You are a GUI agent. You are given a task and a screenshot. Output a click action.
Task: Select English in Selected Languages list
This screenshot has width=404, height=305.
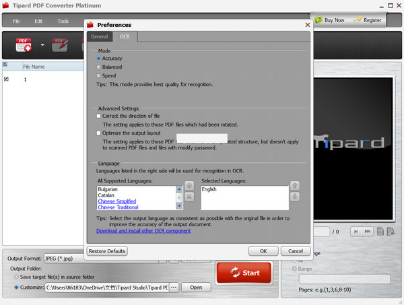click(209, 189)
